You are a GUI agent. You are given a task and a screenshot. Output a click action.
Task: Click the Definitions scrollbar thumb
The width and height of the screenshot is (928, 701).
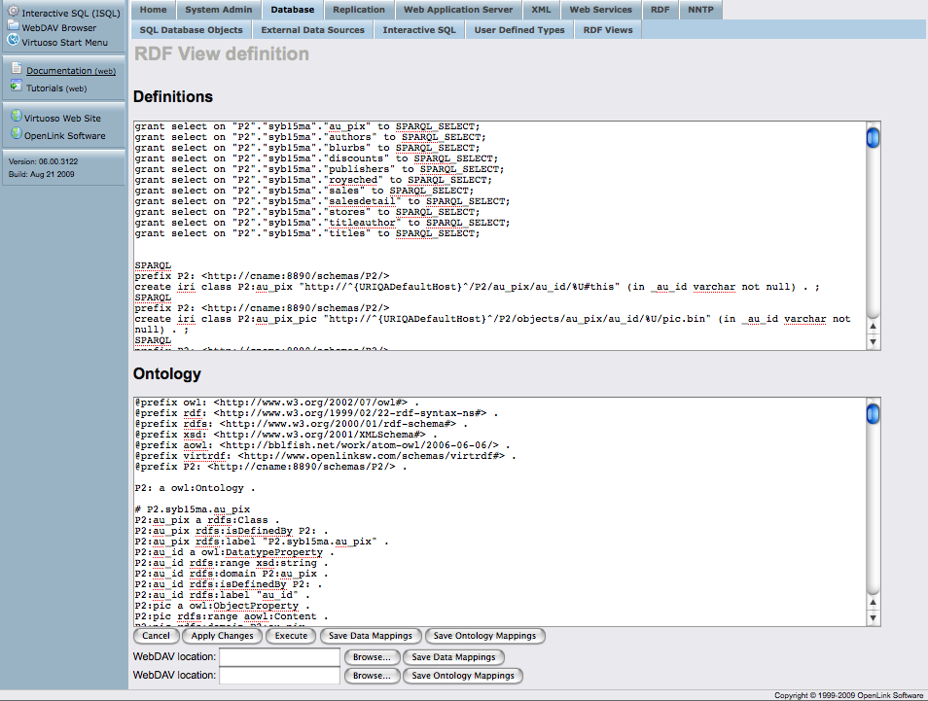[873, 137]
